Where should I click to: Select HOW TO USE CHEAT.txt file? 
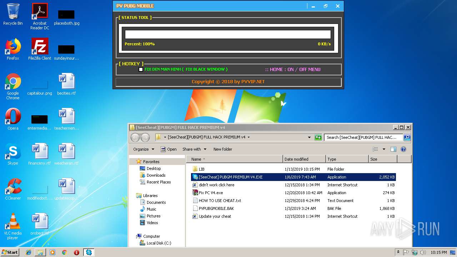click(293, 201)
